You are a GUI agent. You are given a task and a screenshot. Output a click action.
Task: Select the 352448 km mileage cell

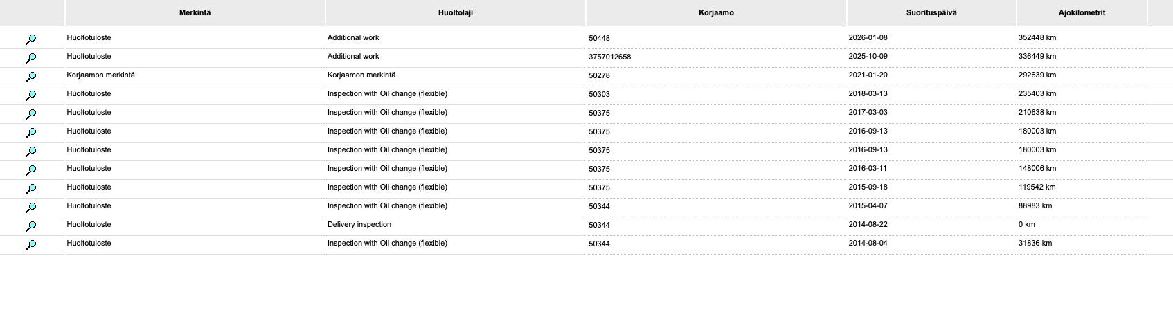pyautogui.click(x=1037, y=38)
